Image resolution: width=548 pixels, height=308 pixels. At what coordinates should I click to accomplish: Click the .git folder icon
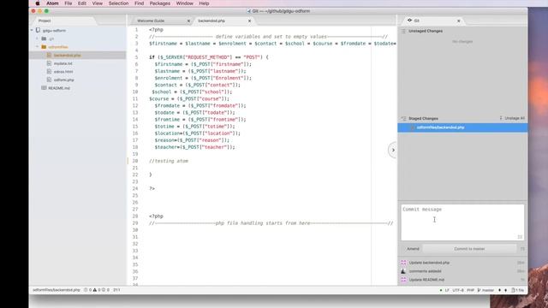[44, 38]
